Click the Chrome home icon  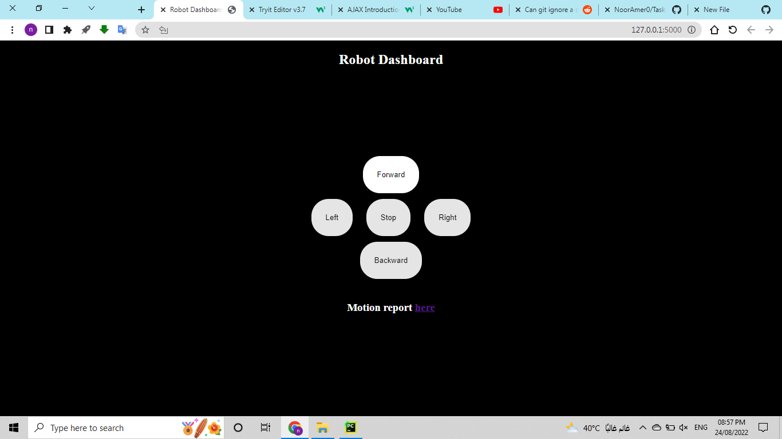714,29
